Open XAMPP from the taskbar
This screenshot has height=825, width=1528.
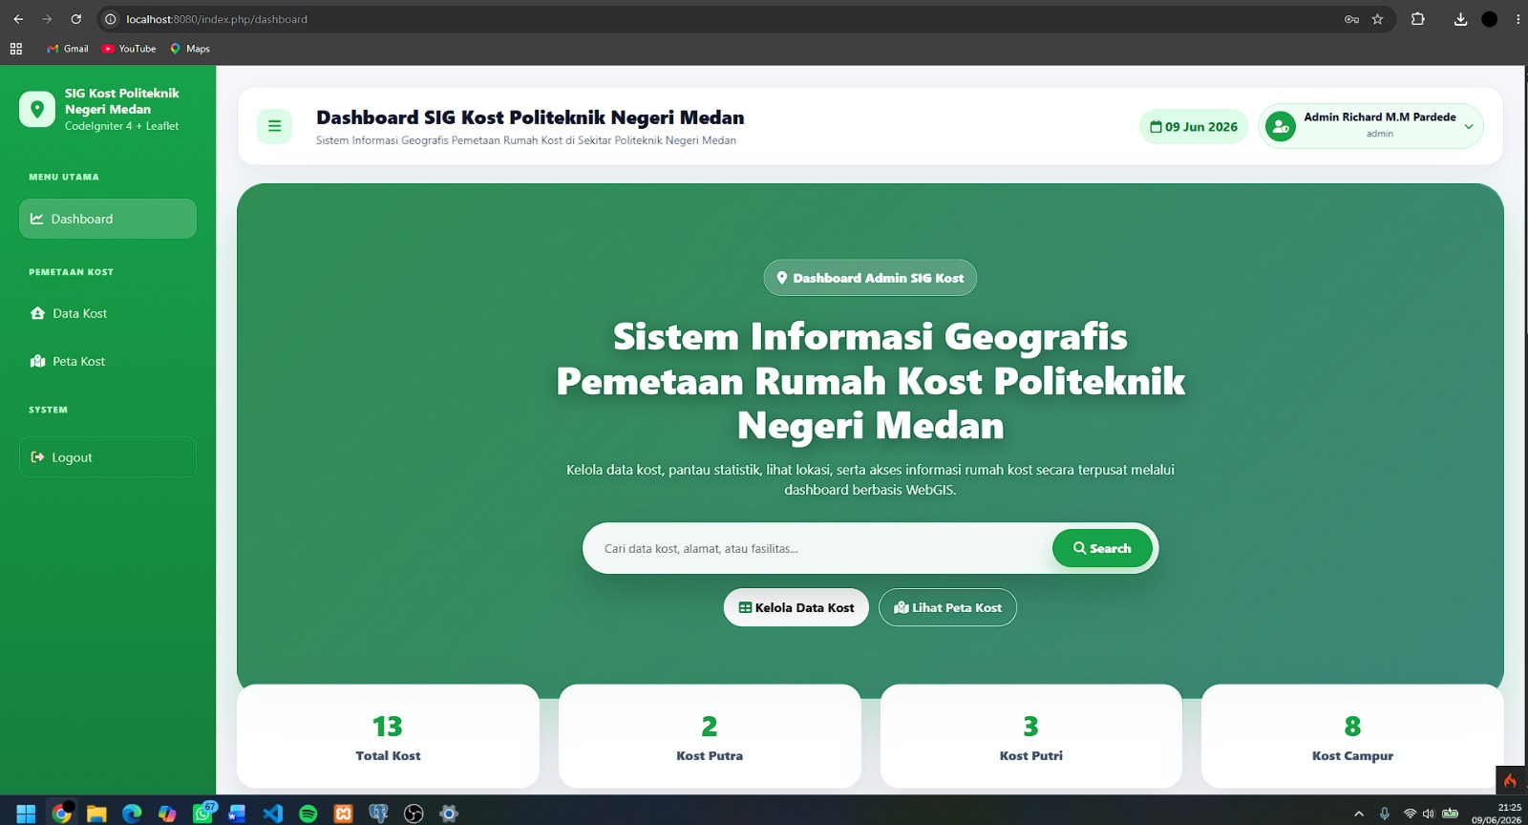tap(344, 814)
